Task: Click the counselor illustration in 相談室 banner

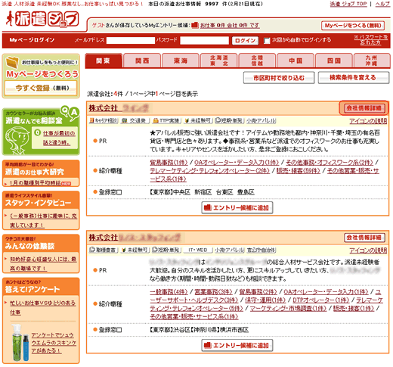Action: coord(17,140)
